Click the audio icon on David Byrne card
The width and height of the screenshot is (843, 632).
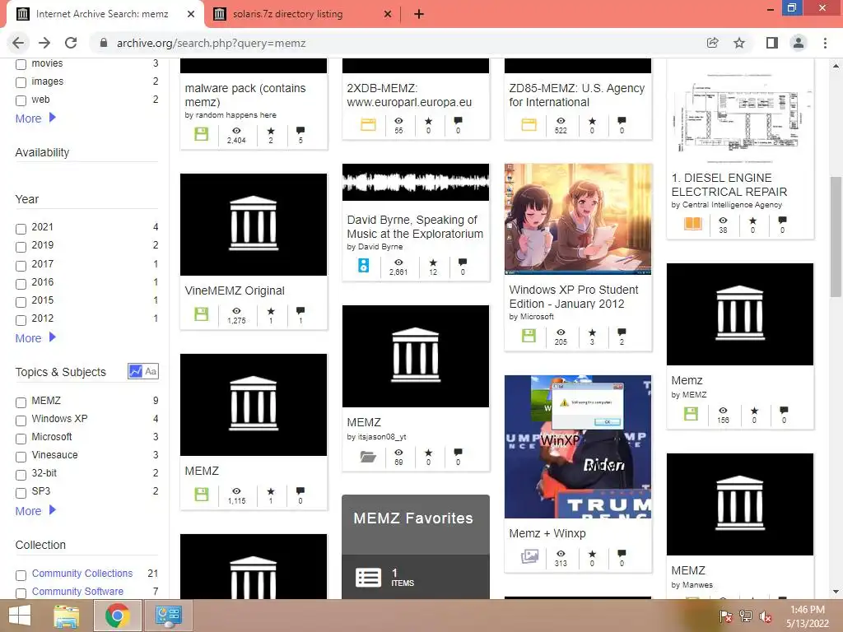(364, 265)
